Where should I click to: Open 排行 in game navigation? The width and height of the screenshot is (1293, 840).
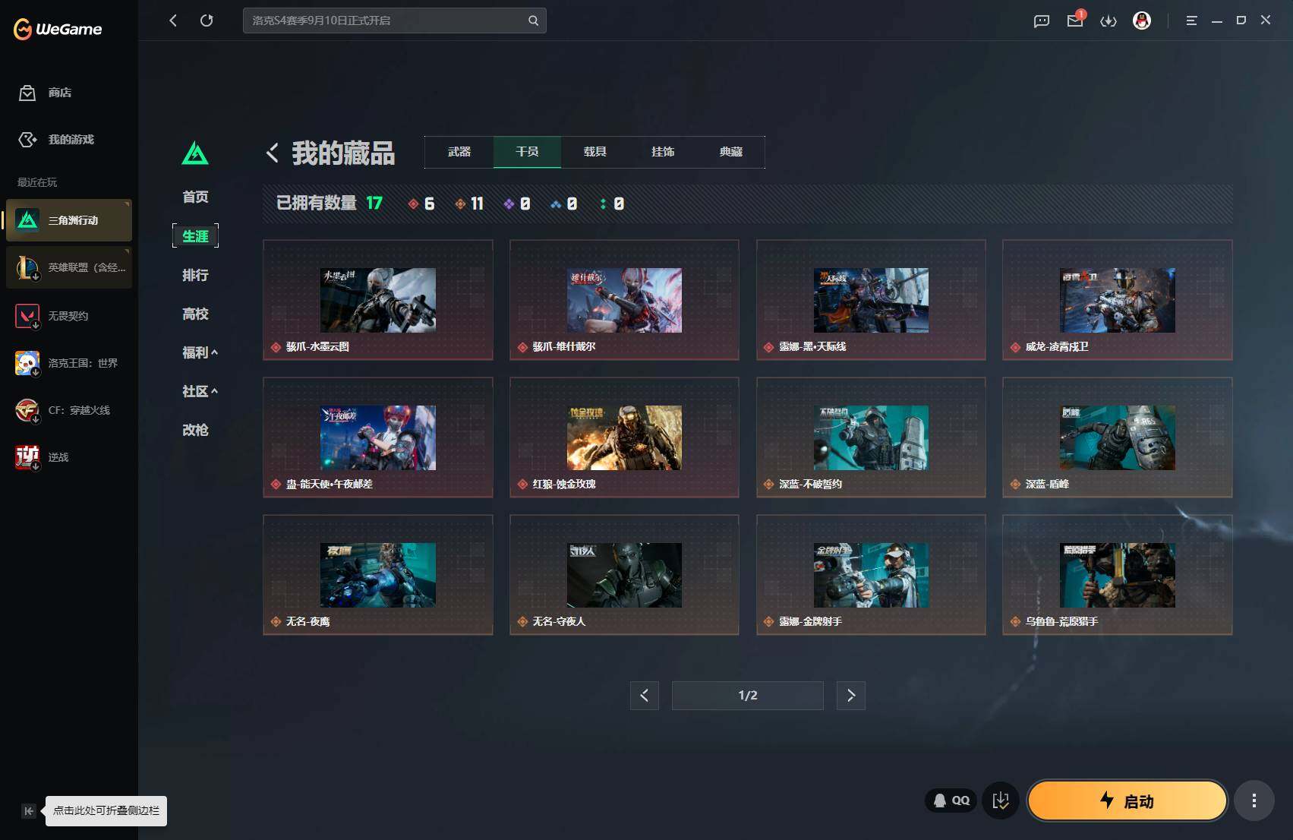[x=195, y=275]
